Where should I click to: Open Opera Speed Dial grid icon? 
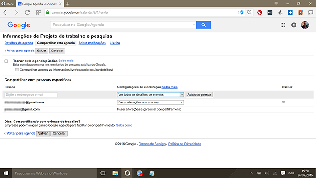tap(38, 12)
